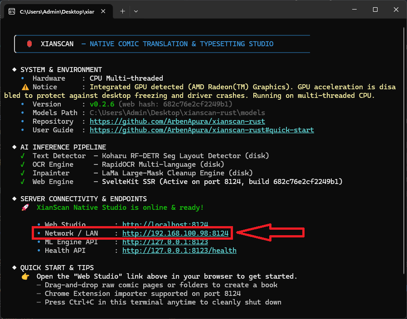The height and width of the screenshot is (319, 407).
Task: Click the 'CPU Multi-threaded' hardware value
Action: 126,78
